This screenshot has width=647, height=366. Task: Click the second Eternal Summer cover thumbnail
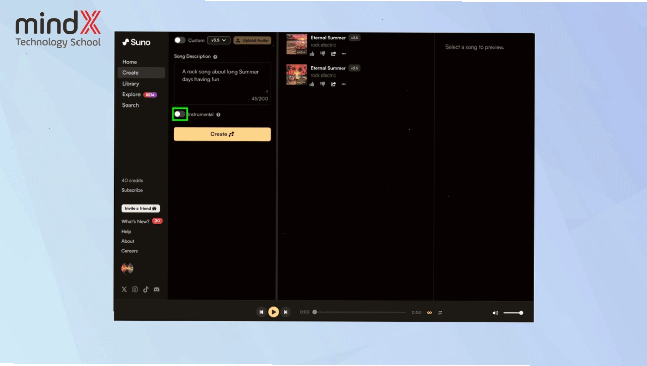[297, 74]
